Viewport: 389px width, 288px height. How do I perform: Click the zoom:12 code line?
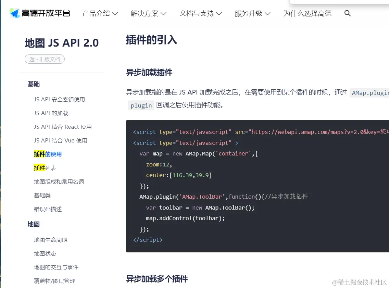point(159,164)
